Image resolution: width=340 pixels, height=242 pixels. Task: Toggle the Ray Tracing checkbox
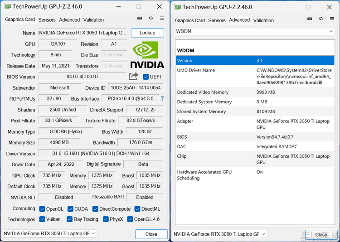[69, 219]
